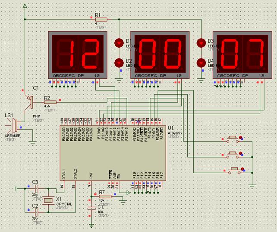This screenshot has height=232, width=277.
Task: Select the speaker component LS1
Action: click(13, 125)
